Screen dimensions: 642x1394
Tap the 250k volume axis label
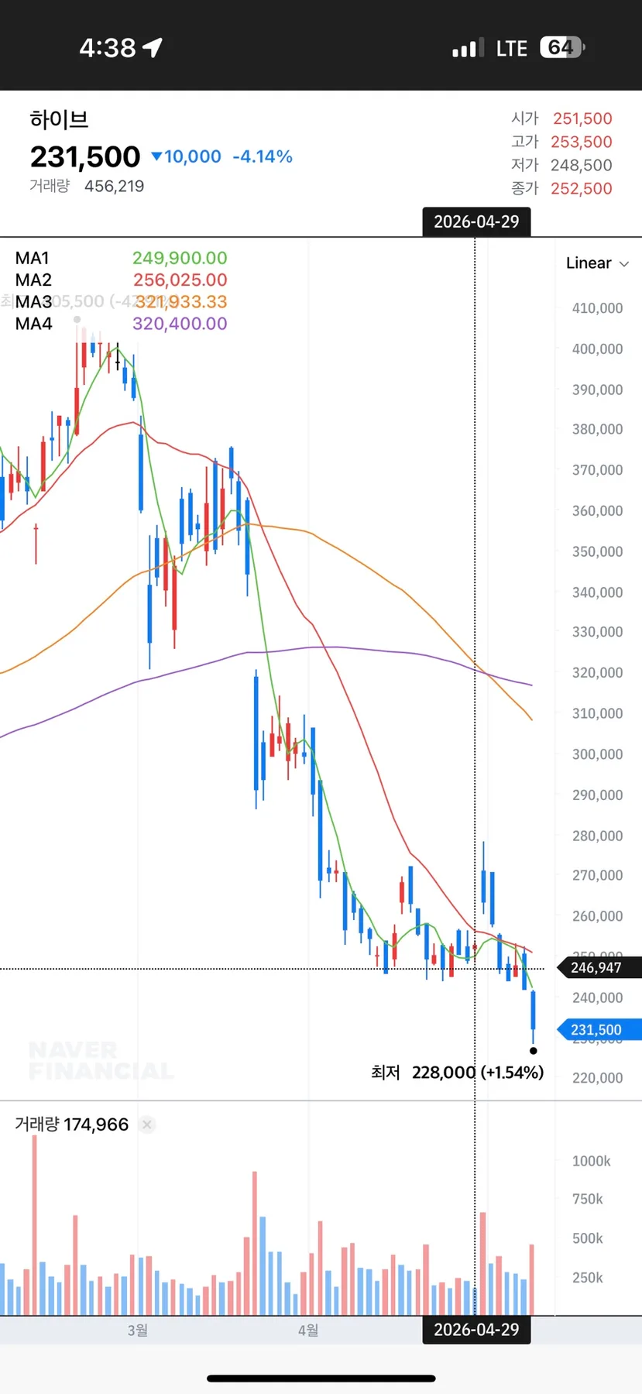tap(588, 1278)
